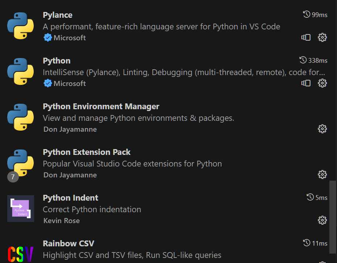This screenshot has width=337, height=263.
Task: Click the side-by-side icon next to Pylance gear
Action: pyautogui.click(x=306, y=37)
